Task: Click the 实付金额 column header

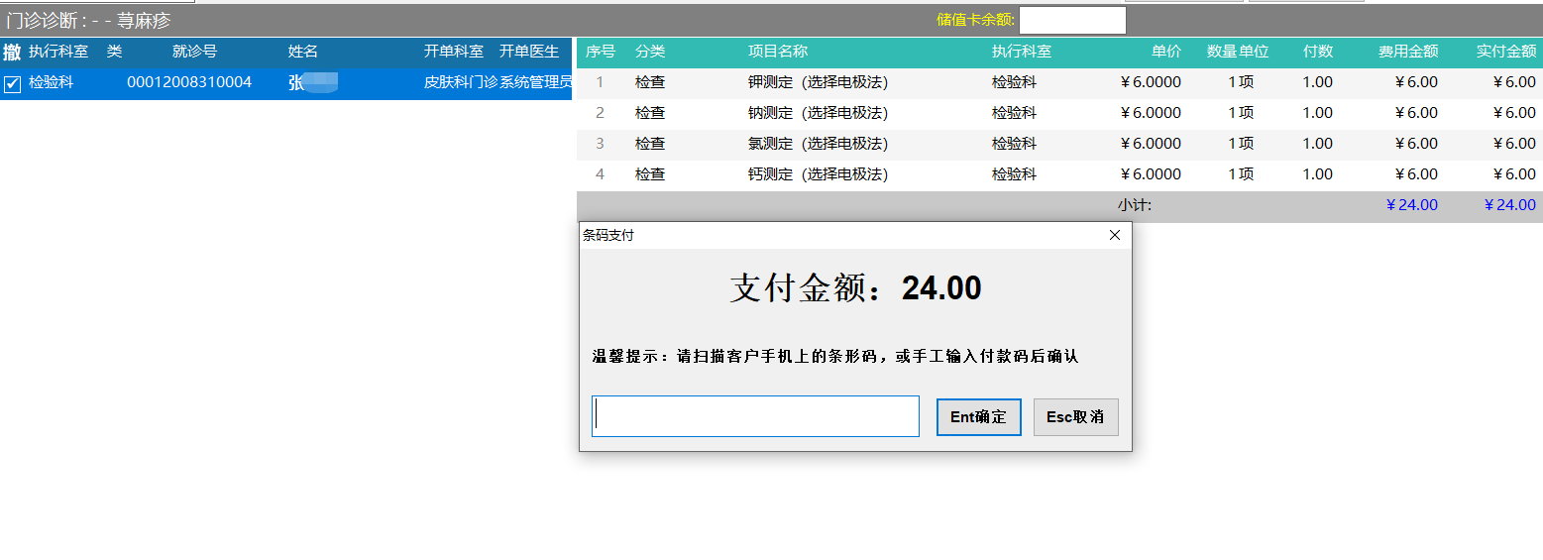Action: pyautogui.click(x=1505, y=52)
